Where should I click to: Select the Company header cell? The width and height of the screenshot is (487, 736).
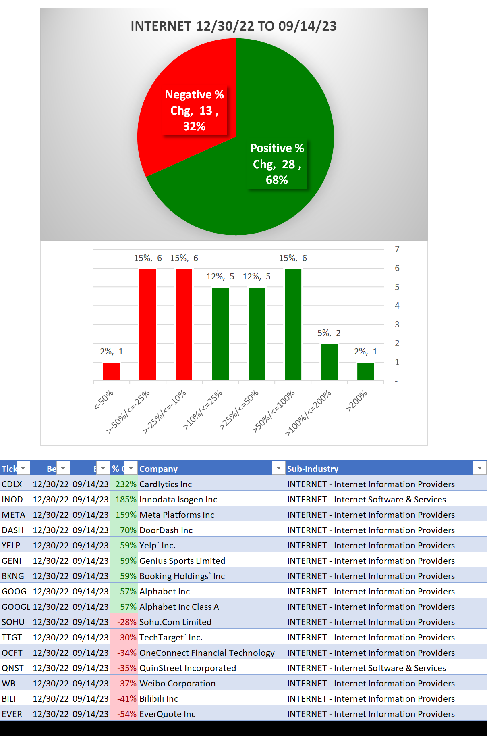coord(211,468)
